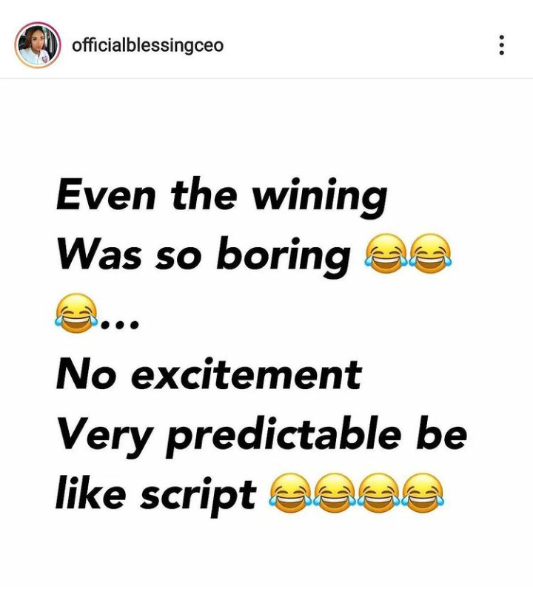Click the third laughing emoji after "script"
The height and width of the screenshot is (600, 533).
[378, 493]
